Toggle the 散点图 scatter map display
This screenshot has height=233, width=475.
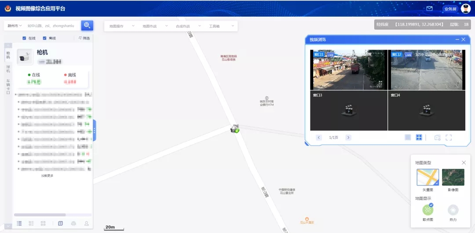click(427, 210)
